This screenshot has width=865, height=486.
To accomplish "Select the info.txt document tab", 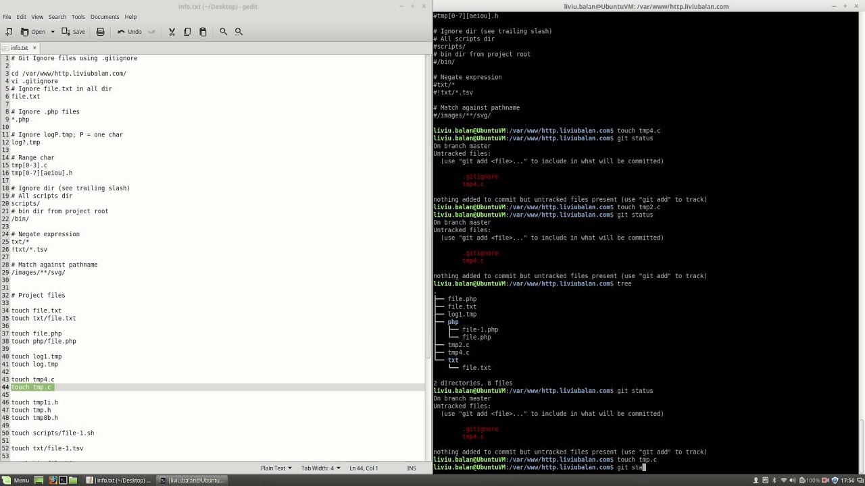I will (19, 48).
